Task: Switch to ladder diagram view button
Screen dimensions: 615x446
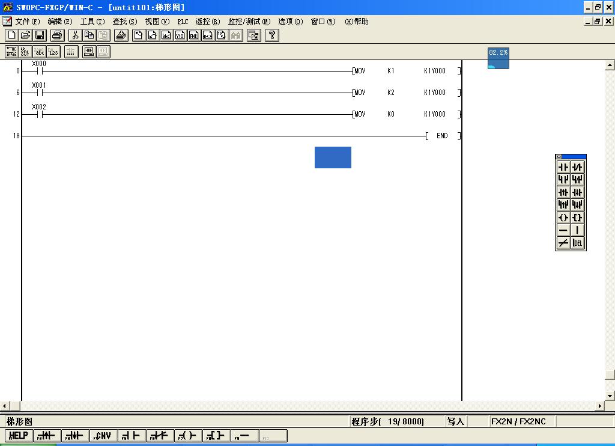Action: (x=11, y=52)
